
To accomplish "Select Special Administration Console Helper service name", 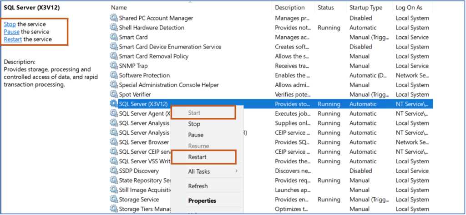I will click(x=169, y=85).
